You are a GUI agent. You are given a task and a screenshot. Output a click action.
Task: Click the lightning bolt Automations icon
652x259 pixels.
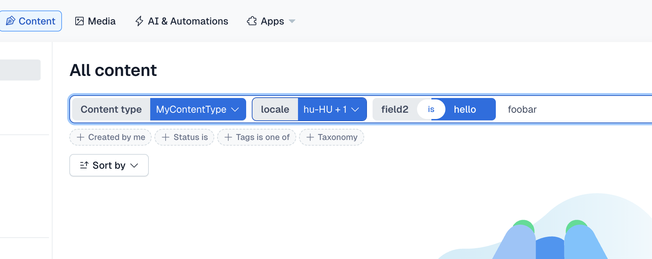click(139, 21)
